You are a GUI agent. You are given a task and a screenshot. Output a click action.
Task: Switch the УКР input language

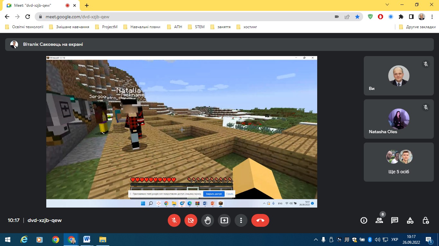point(395,240)
